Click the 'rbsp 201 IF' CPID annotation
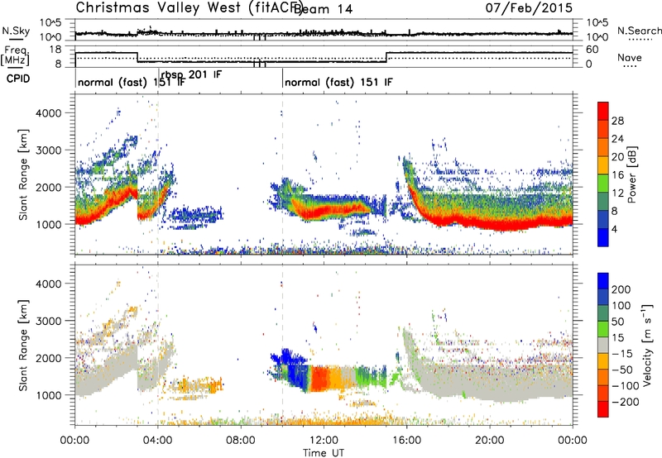Screen dimensions: 662x458 [191, 74]
